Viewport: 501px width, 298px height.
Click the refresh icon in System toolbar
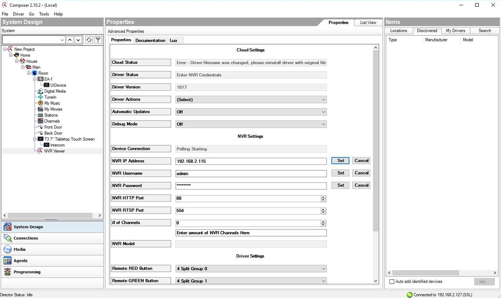click(x=89, y=40)
